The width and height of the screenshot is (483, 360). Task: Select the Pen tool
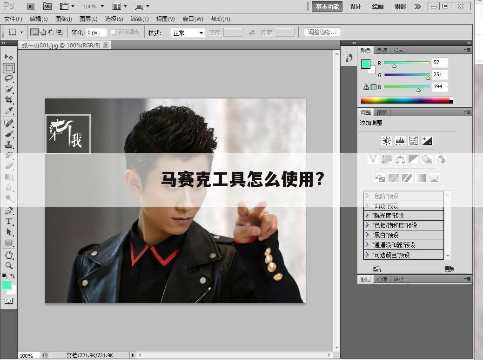pyautogui.click(x=9, y=211)
